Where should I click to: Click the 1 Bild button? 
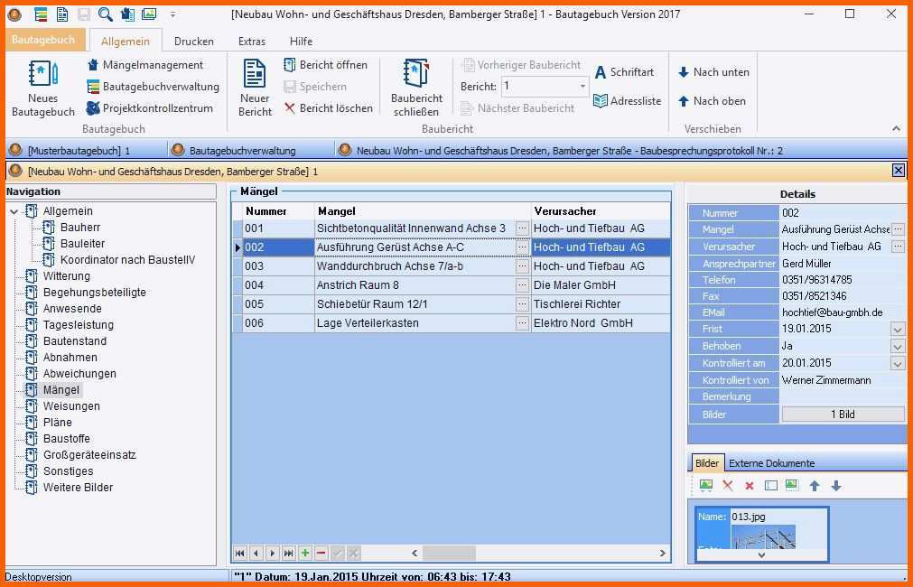click(x=843, y=415)
